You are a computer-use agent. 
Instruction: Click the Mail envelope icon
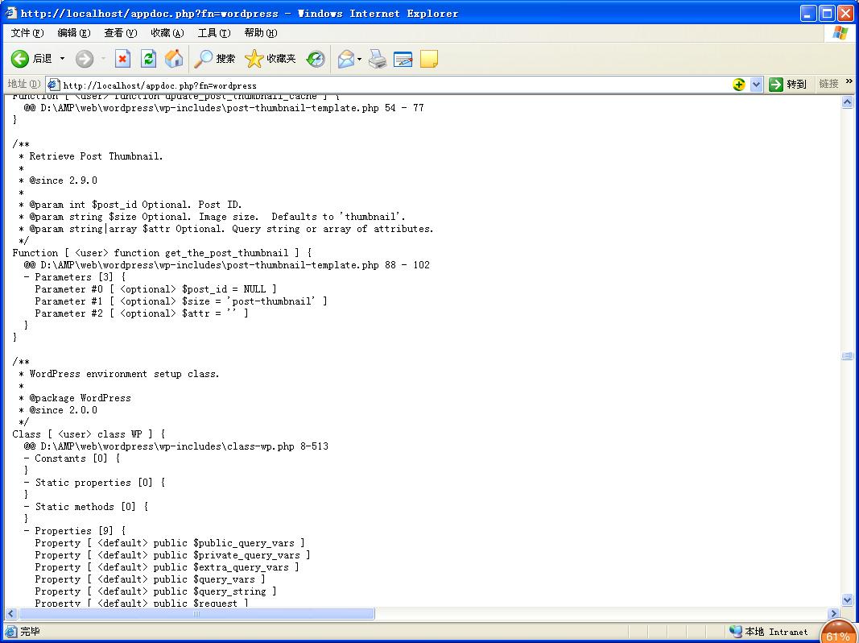(346, 59)
